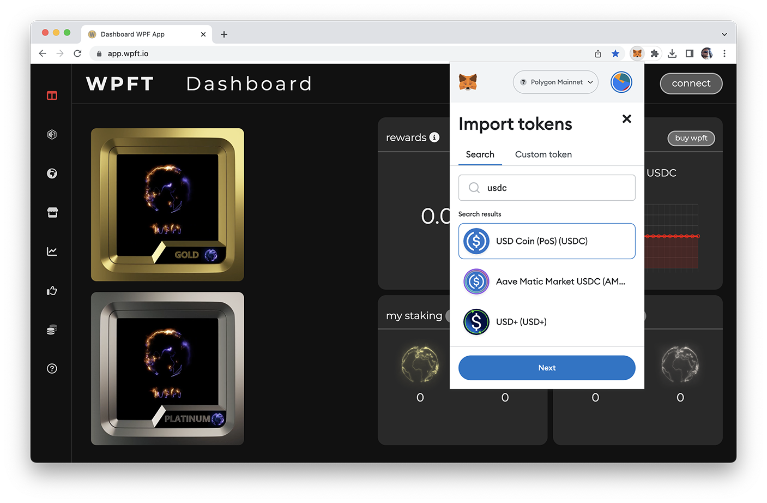The height and width of the screenshot is (503, 767).
Task: Switch to the Custom token tab
Action: pos(543,154)
